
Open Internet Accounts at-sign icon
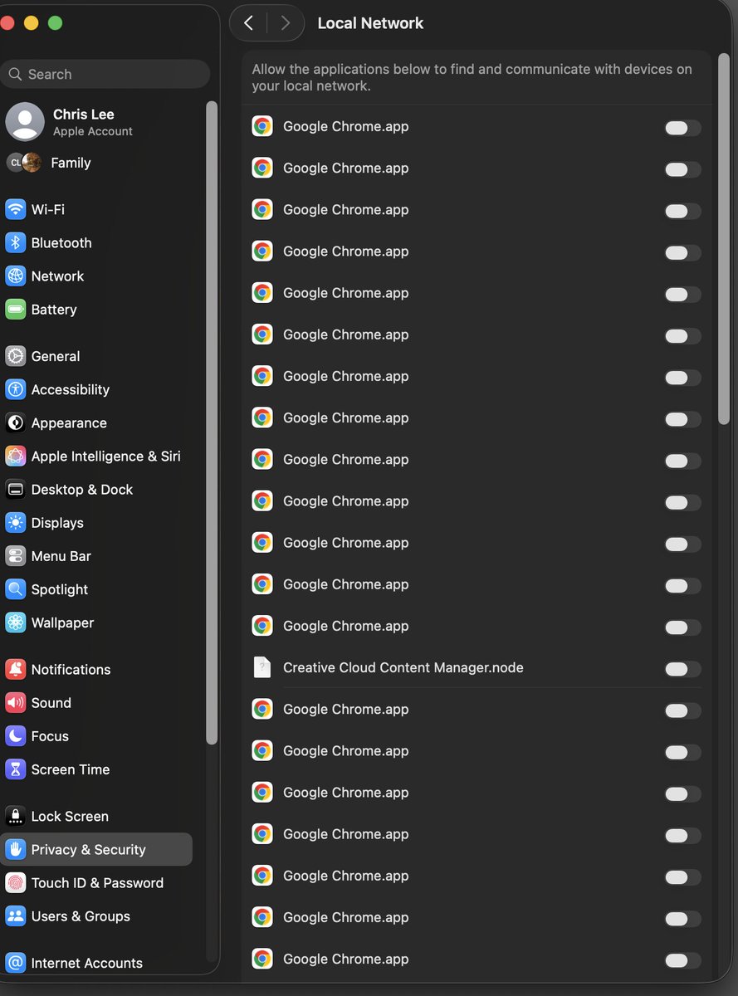(16, 963)
